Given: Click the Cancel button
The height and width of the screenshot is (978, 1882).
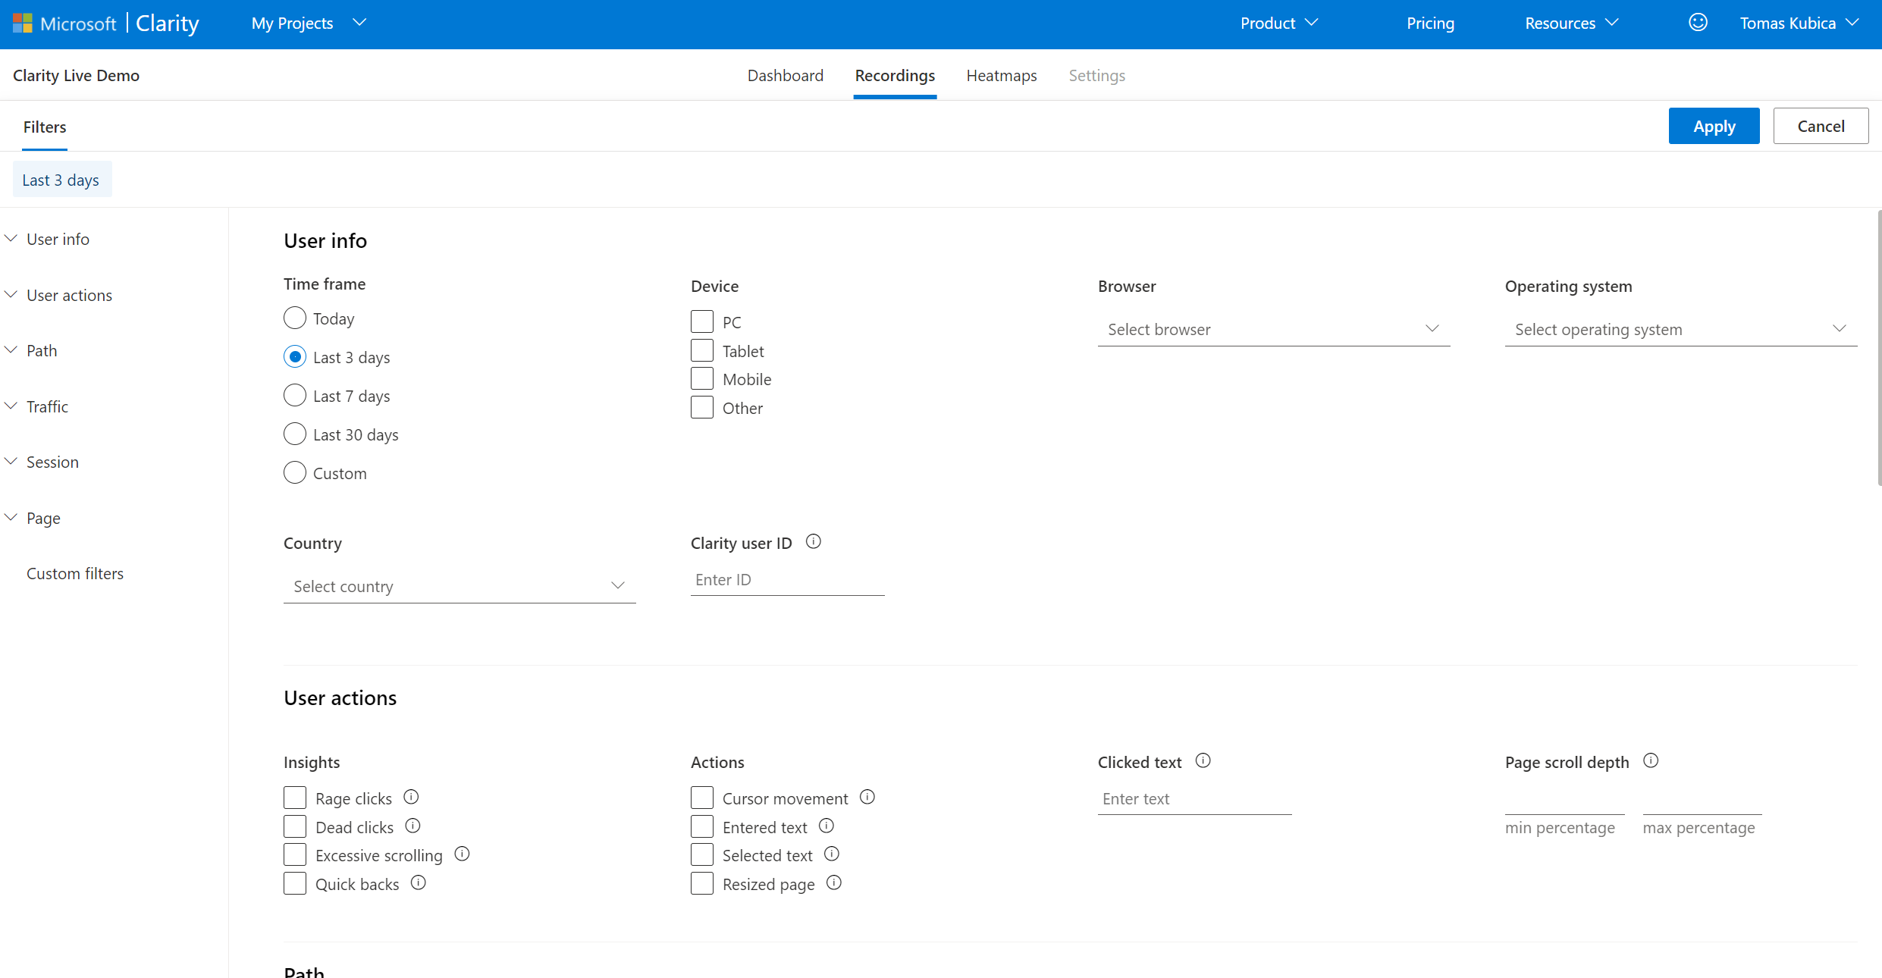Looking at the screenshot, I should [x=1821, y=126].
